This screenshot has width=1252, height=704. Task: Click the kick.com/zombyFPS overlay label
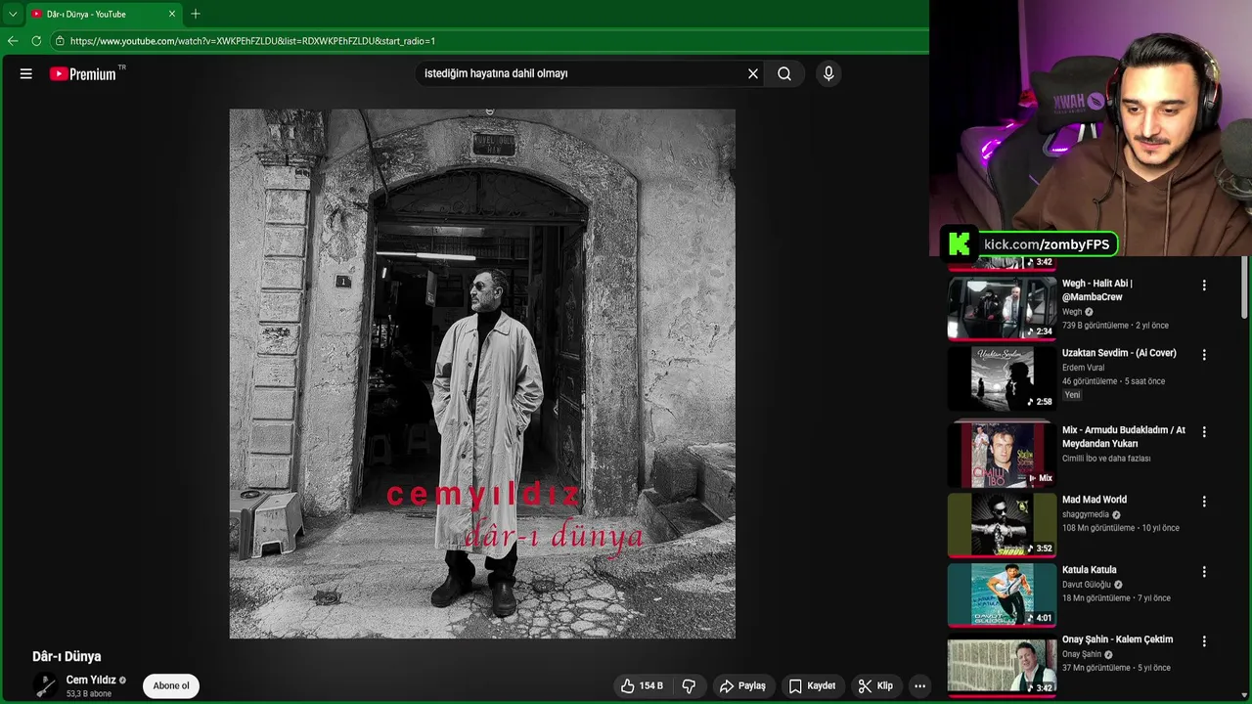point(1047,244)
